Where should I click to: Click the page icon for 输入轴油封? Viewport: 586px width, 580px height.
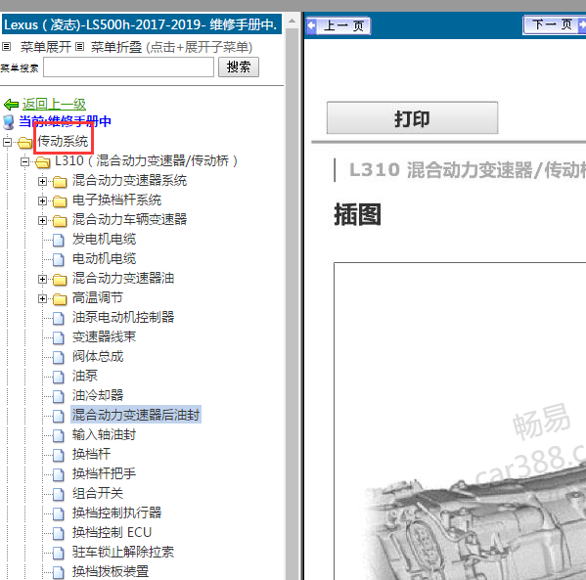pos(59,435)
